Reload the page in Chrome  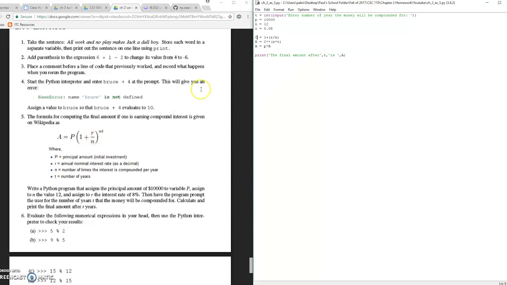point(8,17)
